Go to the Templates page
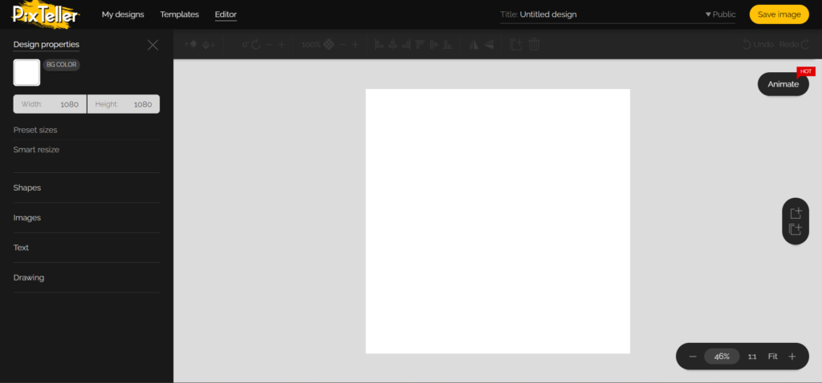 [x=179, y=14]
